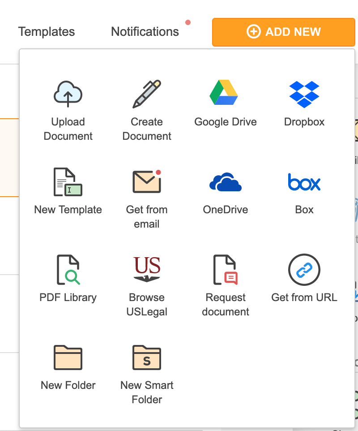Click the "Request document" label text
The width and height of the screenshot is (358, 431).
coord(226,305)
